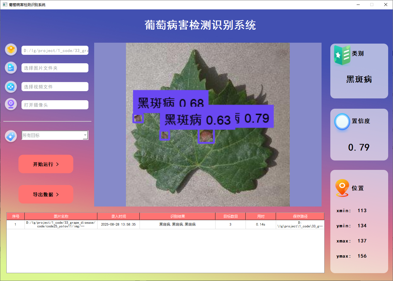Image resolution: width=393 pixels, height=281 pixels.
Task: Click the confidence value 0.79
Action: click(359, 147)
